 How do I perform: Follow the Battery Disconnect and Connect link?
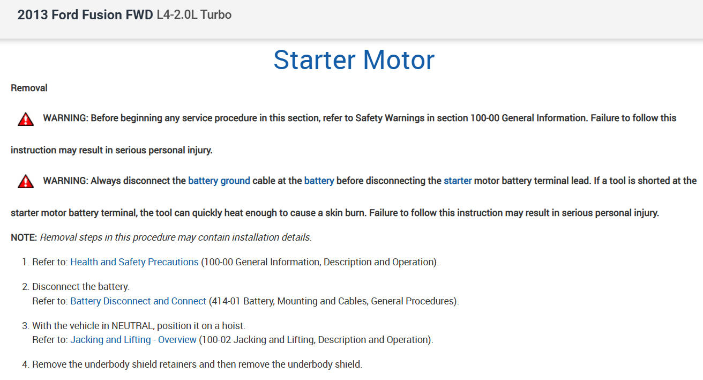138,301
